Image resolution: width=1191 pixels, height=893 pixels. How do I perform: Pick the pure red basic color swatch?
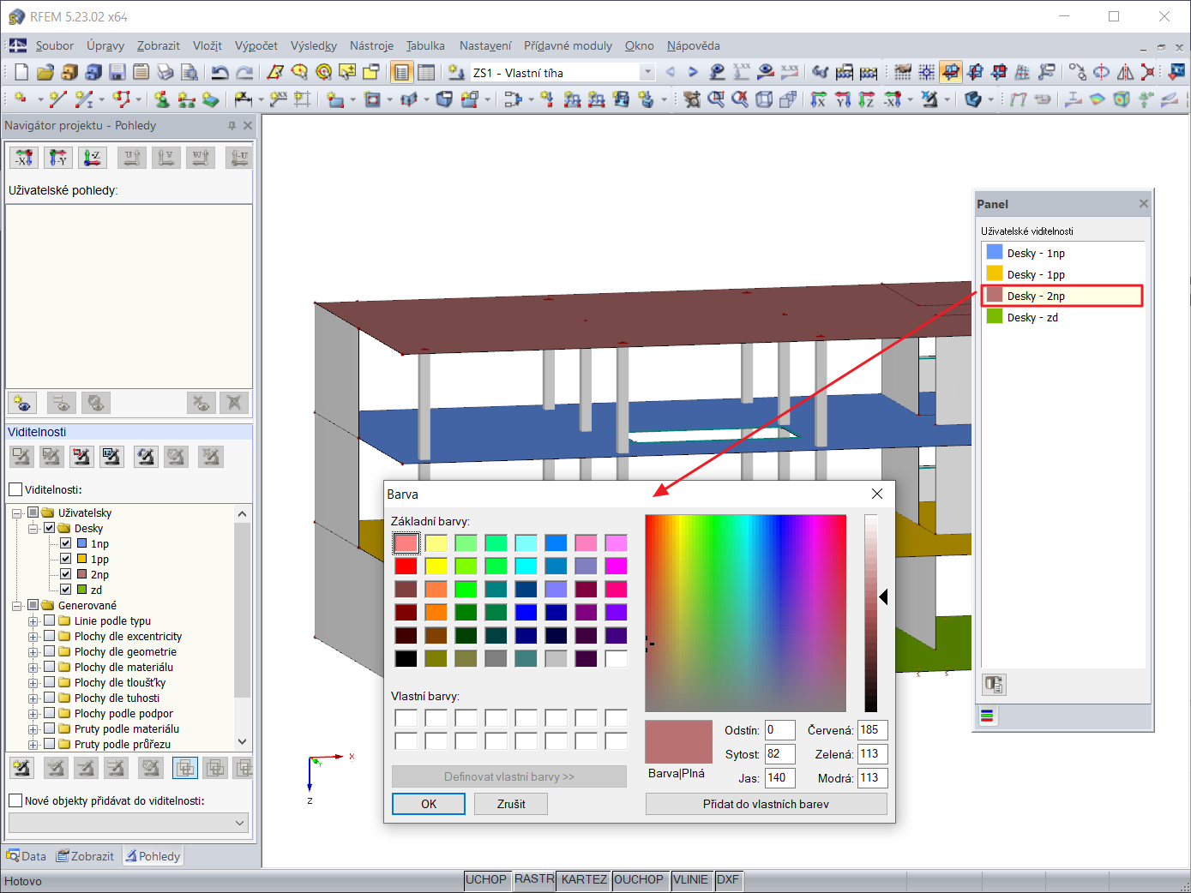406,566
